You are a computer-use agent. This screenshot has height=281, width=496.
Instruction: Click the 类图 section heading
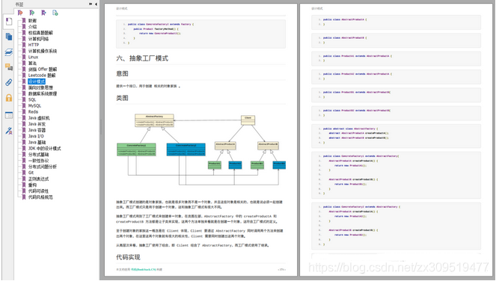coord(122,98)
